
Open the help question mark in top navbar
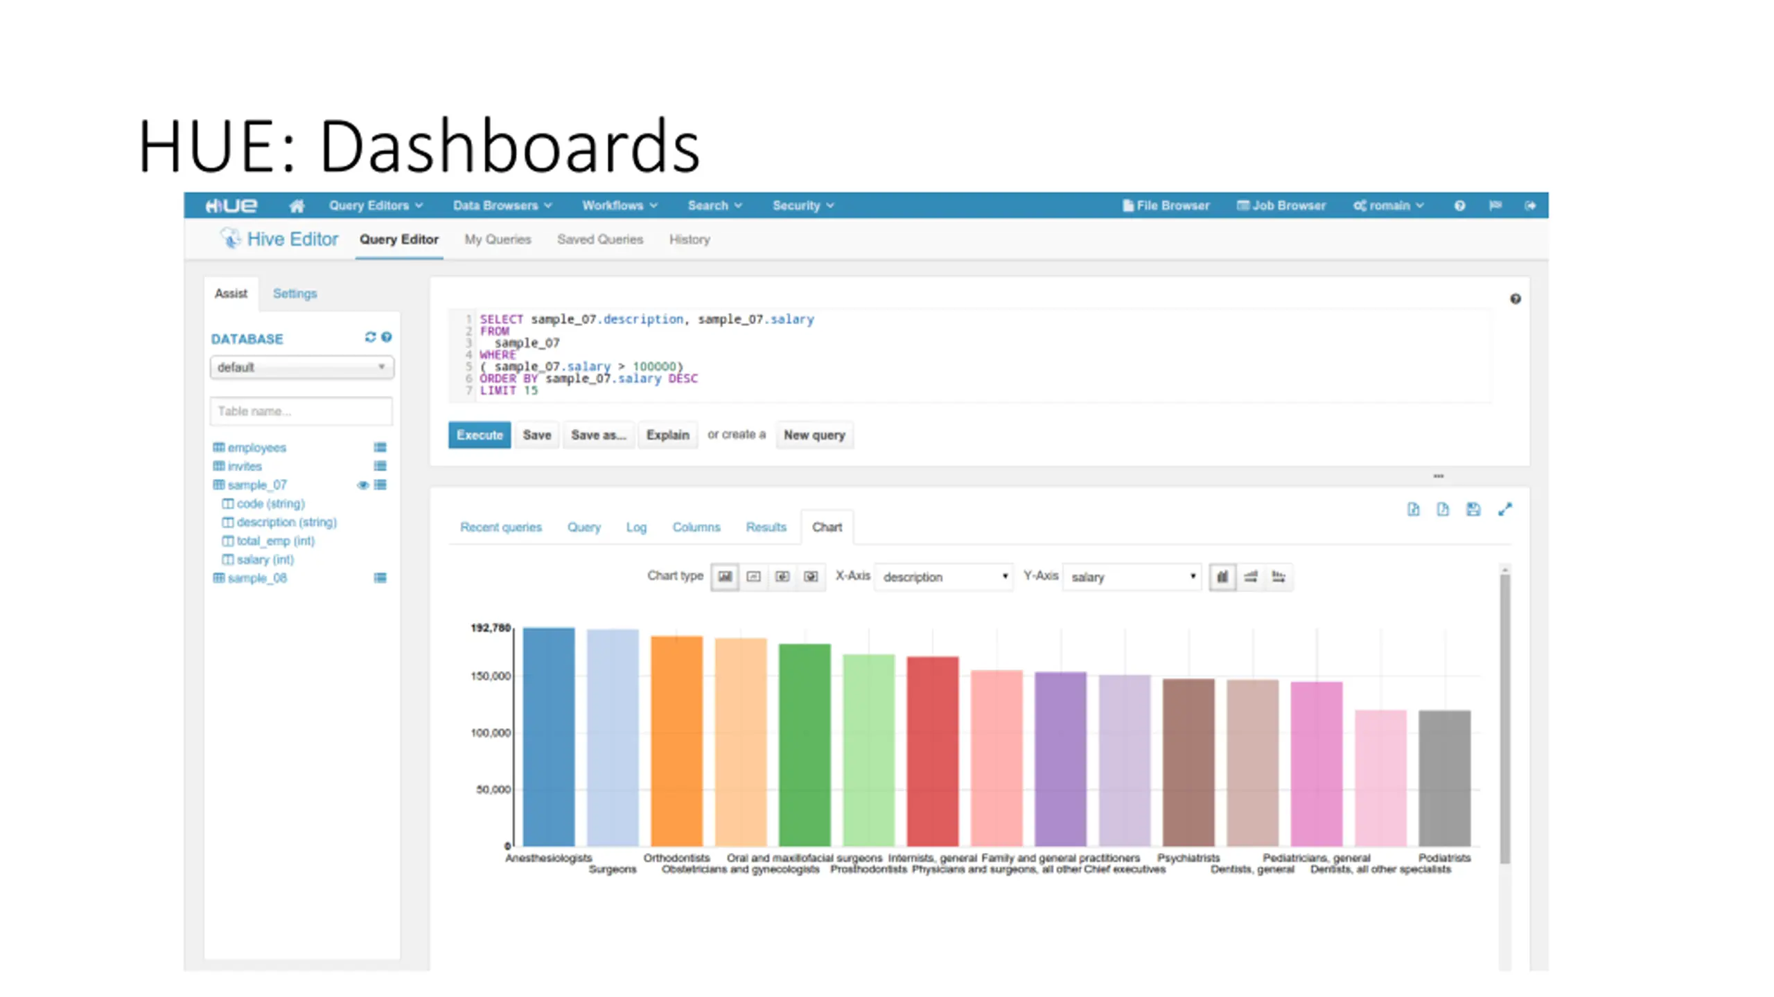[x=1459, y=206]
